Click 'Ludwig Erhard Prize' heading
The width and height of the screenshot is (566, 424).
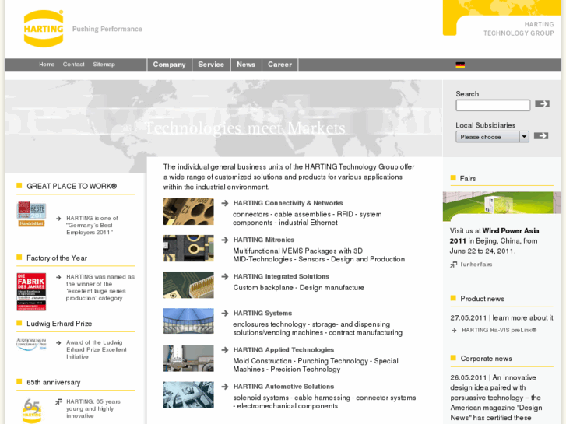(x=59, y=324)
